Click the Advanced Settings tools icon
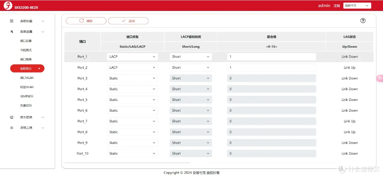 [x=11, y=32]
